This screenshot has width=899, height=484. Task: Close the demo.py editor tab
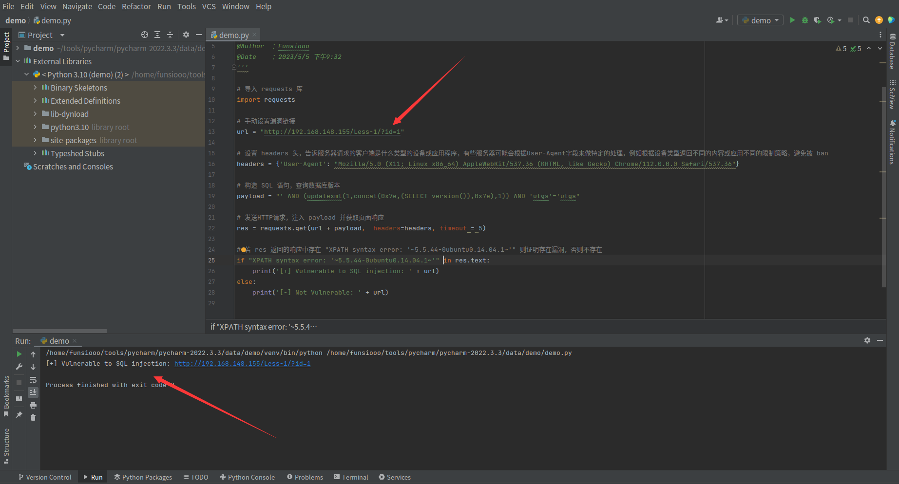click(254, 35)
